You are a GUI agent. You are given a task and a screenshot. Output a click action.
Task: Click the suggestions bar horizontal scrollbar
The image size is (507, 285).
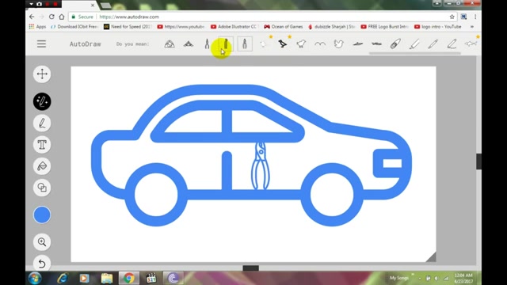coord(415,53)
